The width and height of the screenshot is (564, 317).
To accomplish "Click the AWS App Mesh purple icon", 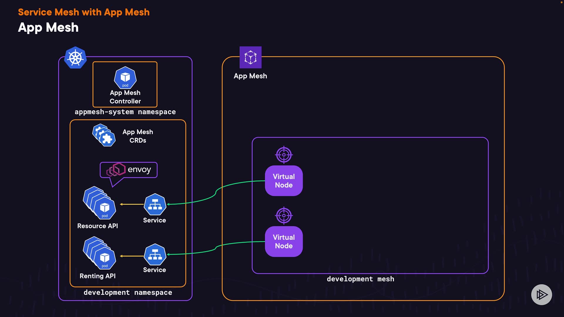I will point(250,57).
